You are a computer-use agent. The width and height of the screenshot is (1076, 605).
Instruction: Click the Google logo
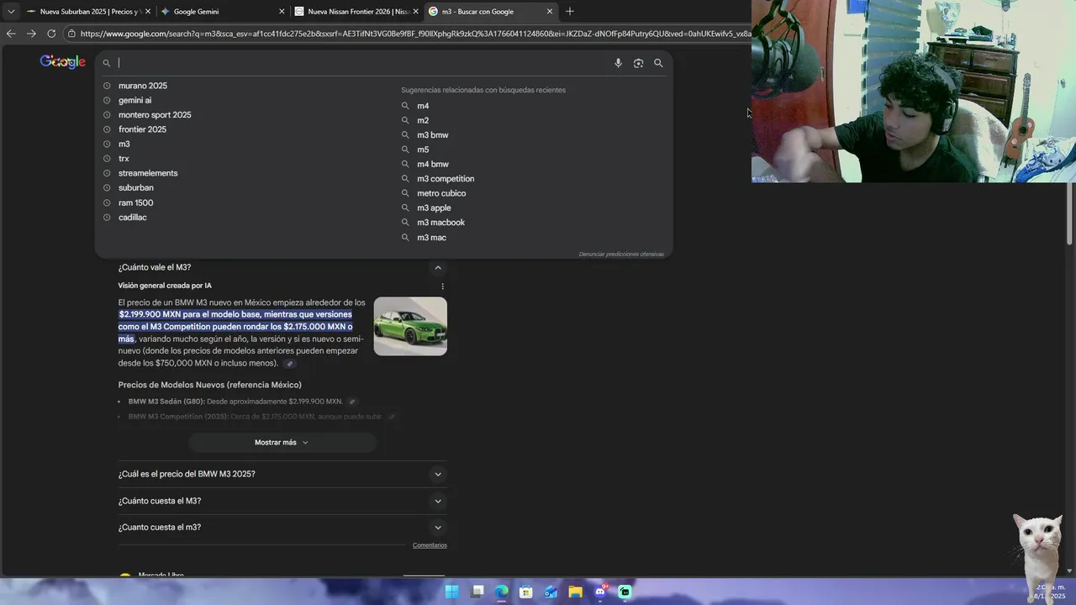pyautogui.click(x=63, y=62)
